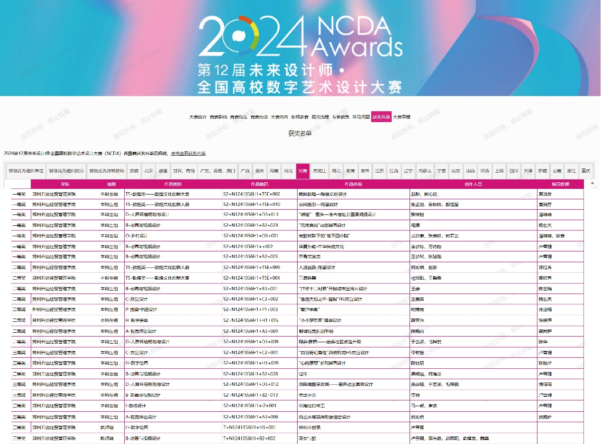Click the 获奖名单 active navigation item
The image size is (601, 444).
click(381, 117)
